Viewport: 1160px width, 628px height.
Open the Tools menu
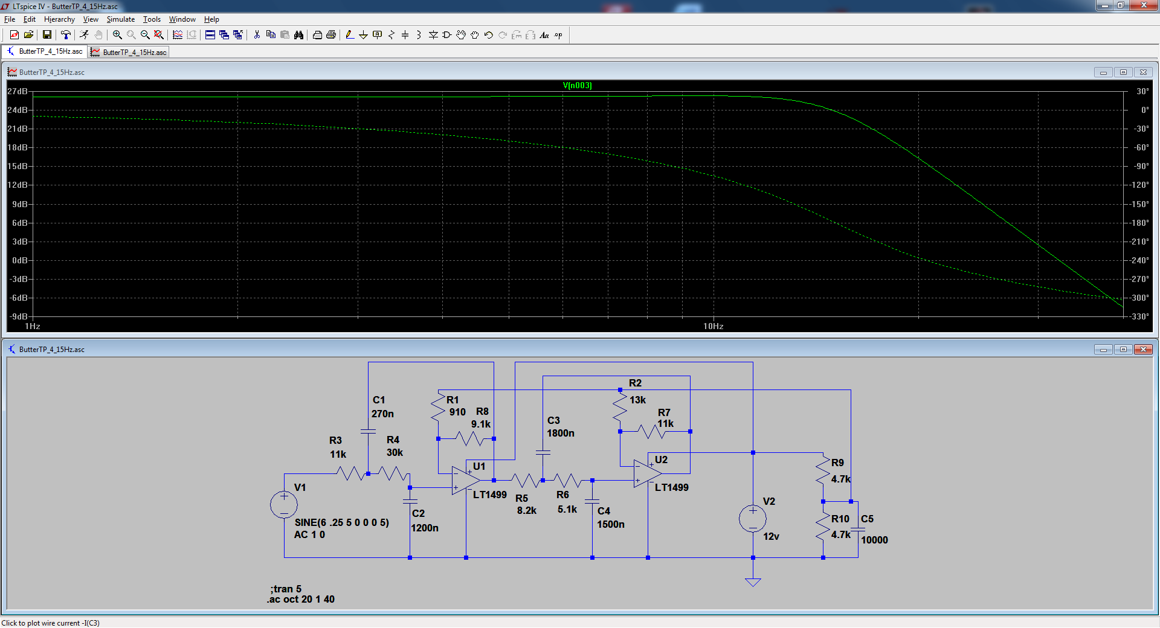152,19
